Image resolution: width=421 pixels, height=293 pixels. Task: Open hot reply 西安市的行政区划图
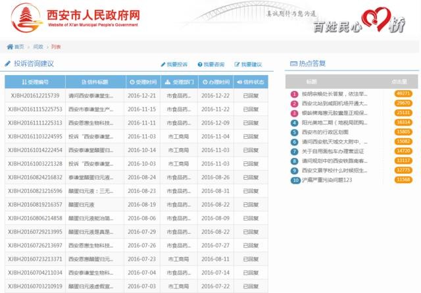pos(330,132)
